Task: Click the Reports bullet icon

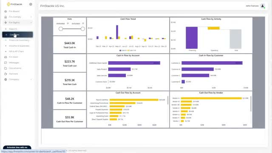Action: click(6, 29)
